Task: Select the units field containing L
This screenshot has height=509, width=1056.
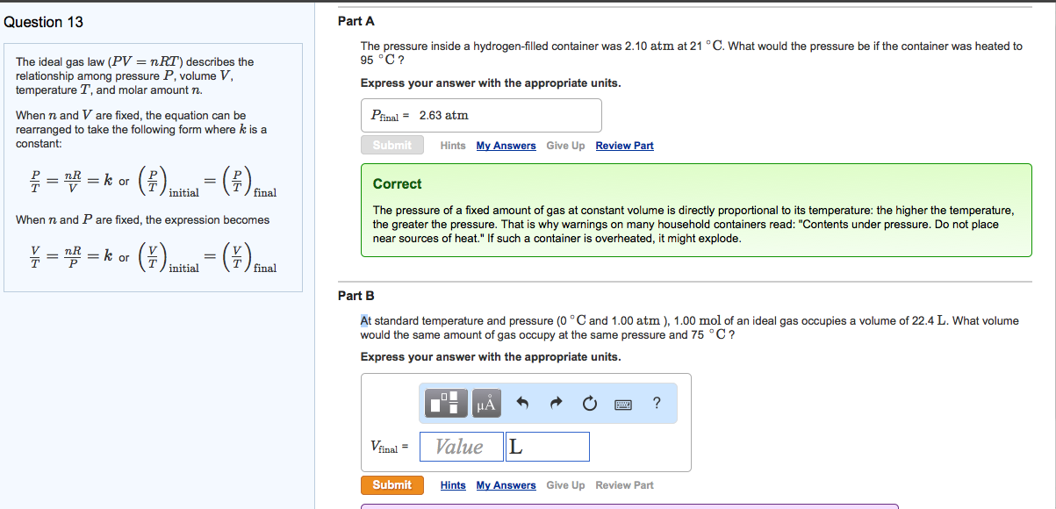Action: [547, 446]
